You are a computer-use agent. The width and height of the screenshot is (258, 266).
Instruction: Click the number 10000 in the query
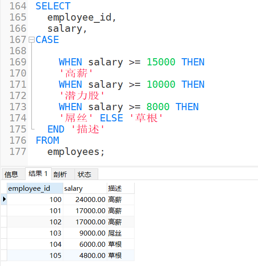coord(161,85)
